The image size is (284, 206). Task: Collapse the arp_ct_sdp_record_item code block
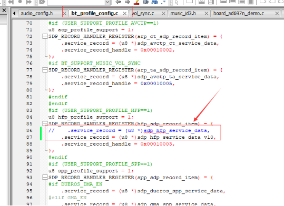(x=45, y=36)
